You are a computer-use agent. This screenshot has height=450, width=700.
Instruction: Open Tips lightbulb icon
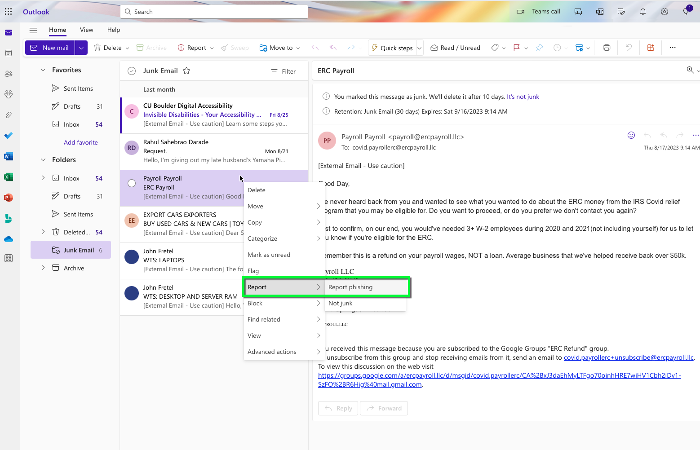[x=686, y=12]
